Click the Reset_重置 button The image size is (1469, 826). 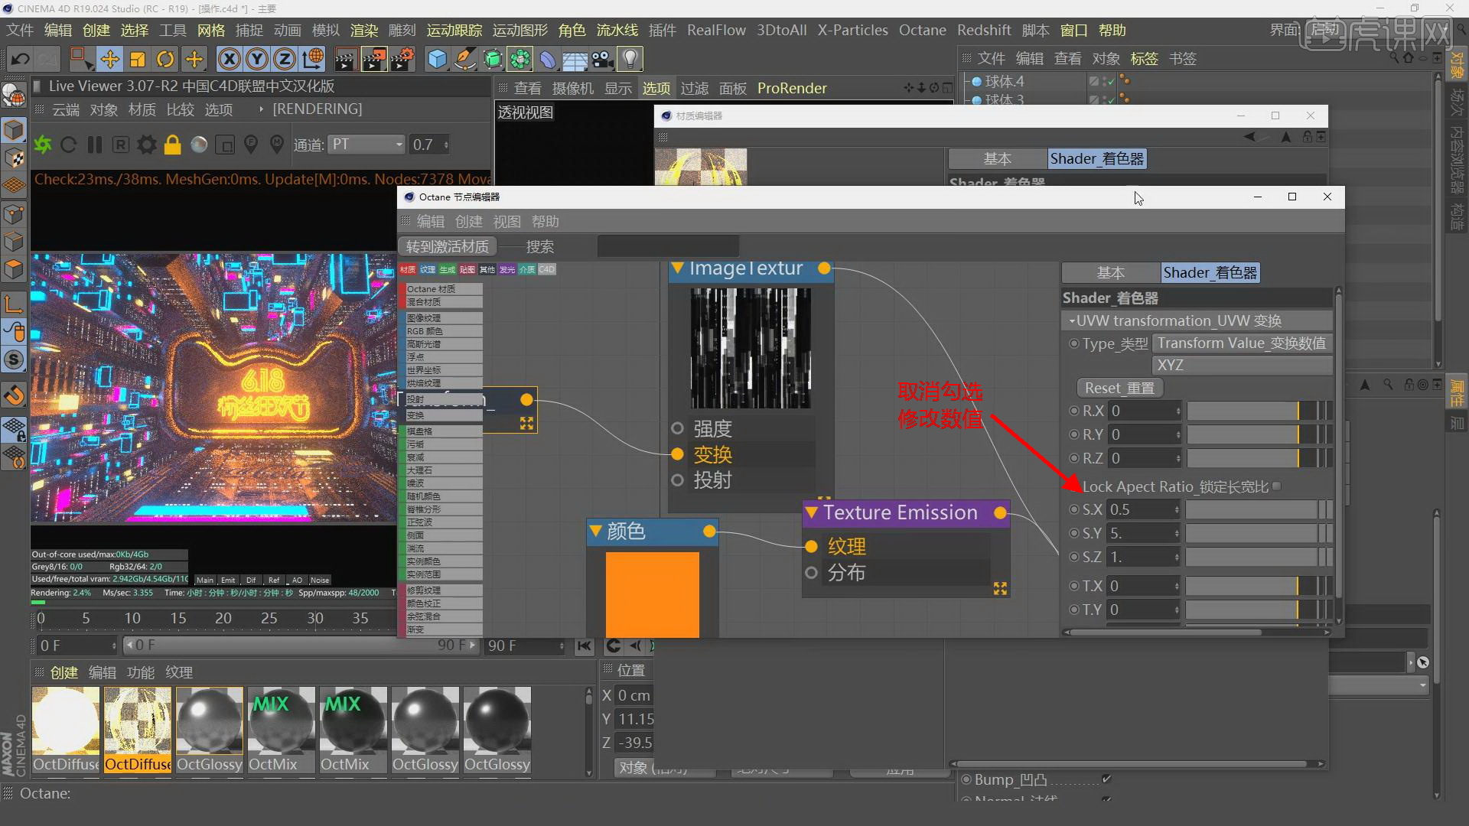pos(1119,388)
